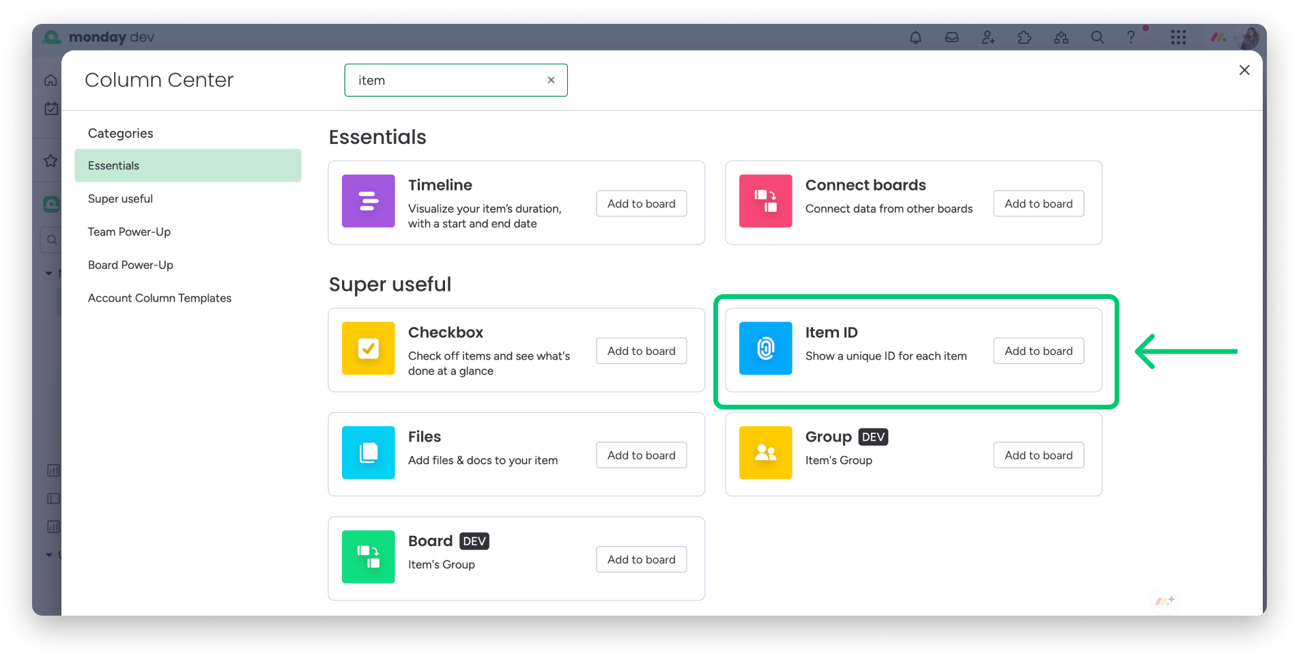Open the notifications bell
Image resolution: width=1301 pixels, height=660 pixels.
coord(915,38)
